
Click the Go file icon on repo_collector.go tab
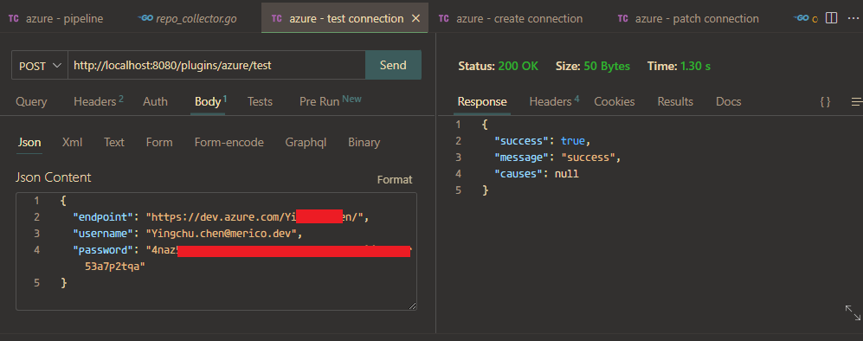click(146, 18)
